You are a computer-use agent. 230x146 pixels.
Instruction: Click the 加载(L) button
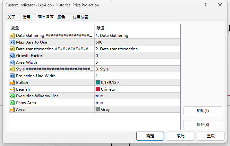[x=203, y=111]
